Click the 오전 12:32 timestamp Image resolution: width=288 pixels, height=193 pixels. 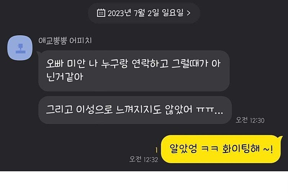144,159
